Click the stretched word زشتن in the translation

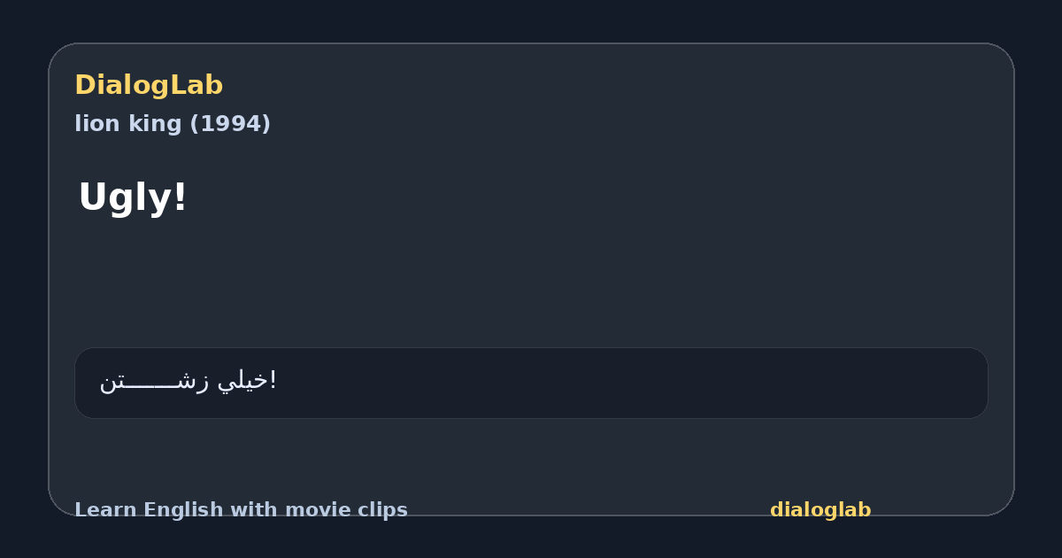point(154,382)
